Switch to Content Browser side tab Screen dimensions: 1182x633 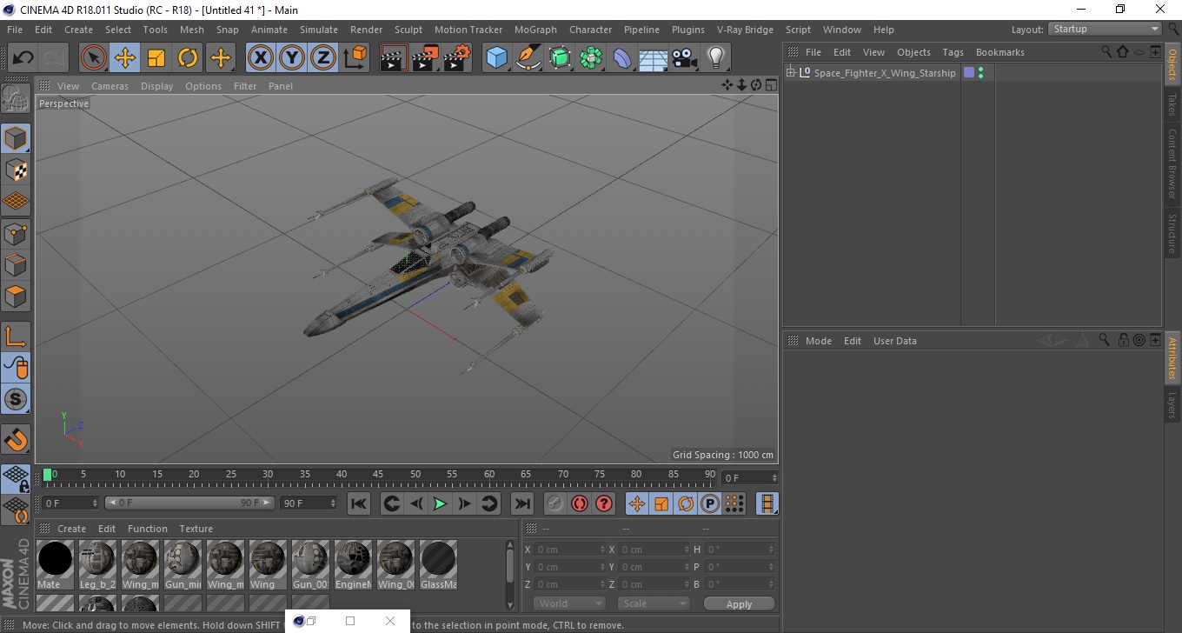[1172, 163]
